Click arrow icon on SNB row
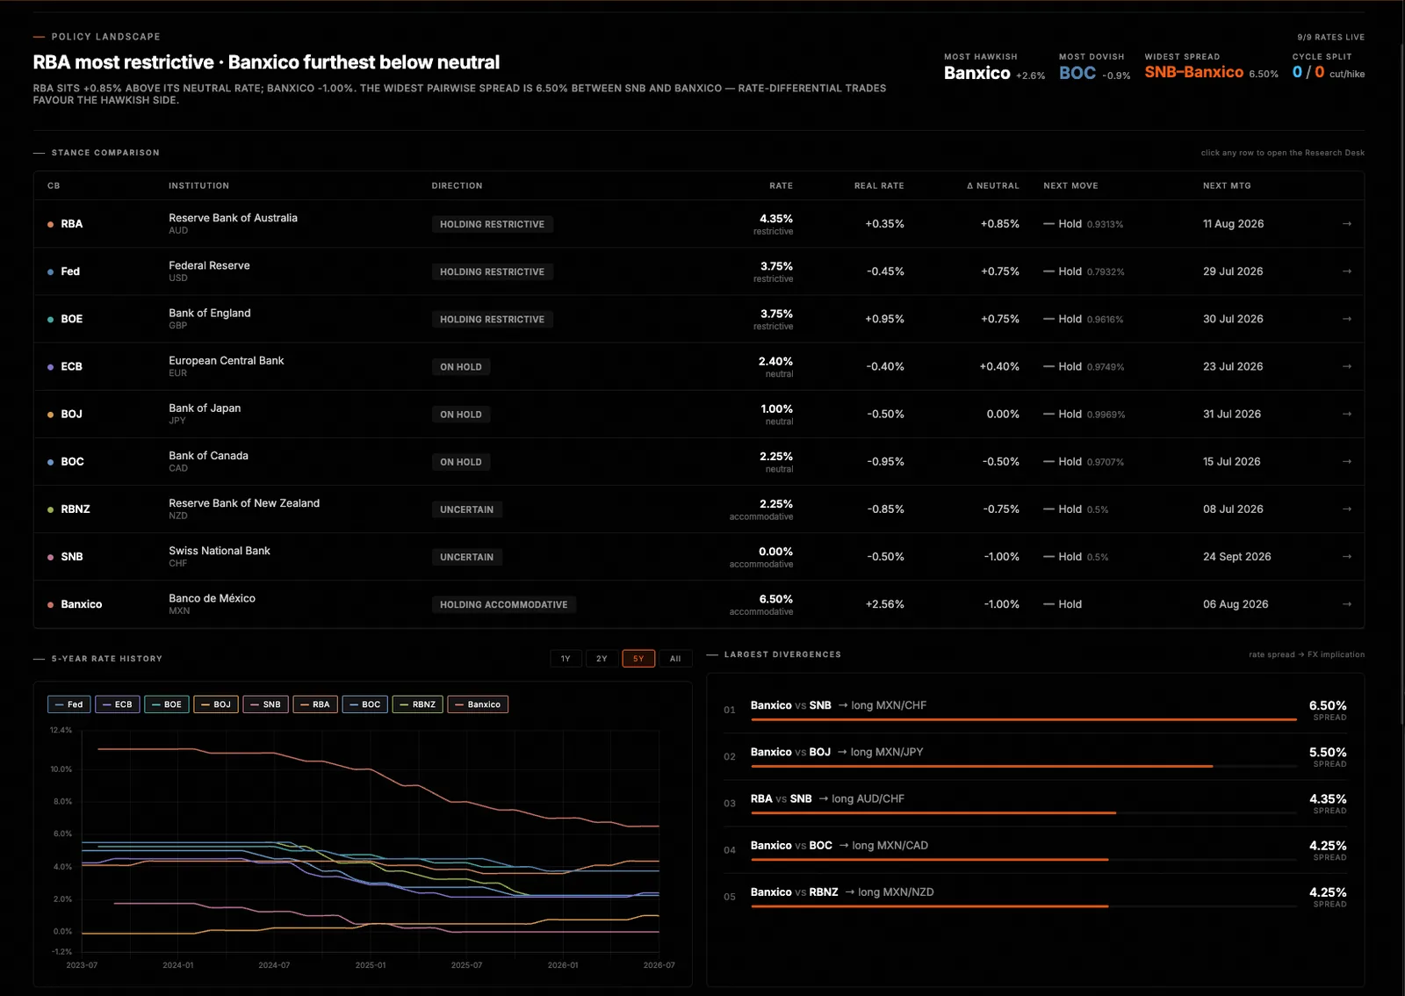Image resolution: width=1405 pixels, height=996 pixels. [1346, 557]
